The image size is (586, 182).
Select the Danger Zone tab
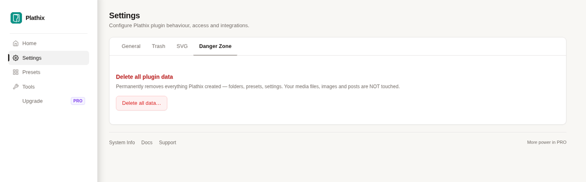pyautogui.click(x=215, y=46)
